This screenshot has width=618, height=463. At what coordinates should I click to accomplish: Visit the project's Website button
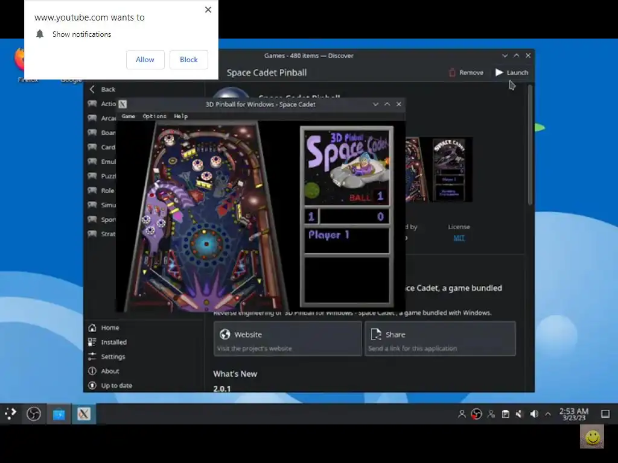(x=288, y=339)
